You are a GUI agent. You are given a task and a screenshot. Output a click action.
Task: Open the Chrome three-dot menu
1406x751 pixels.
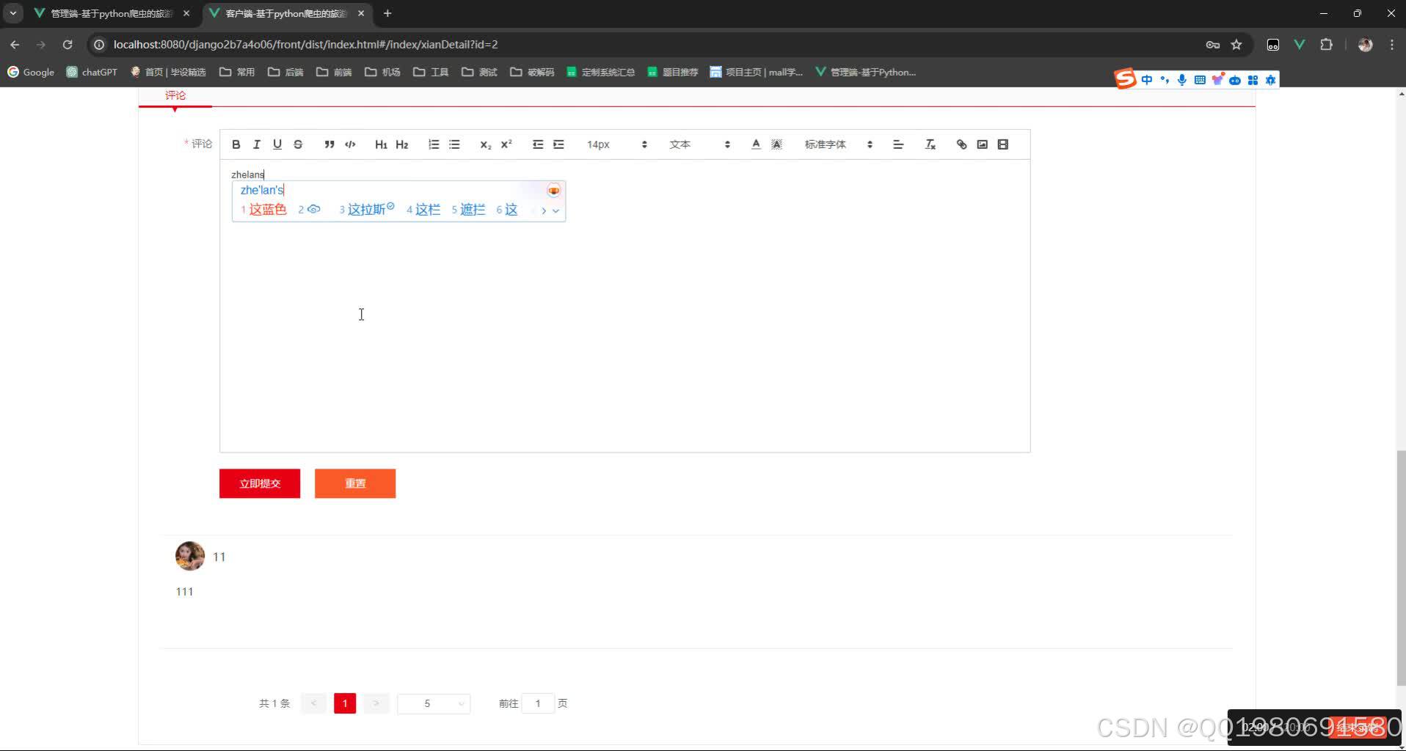click(x=1392, y=45)
